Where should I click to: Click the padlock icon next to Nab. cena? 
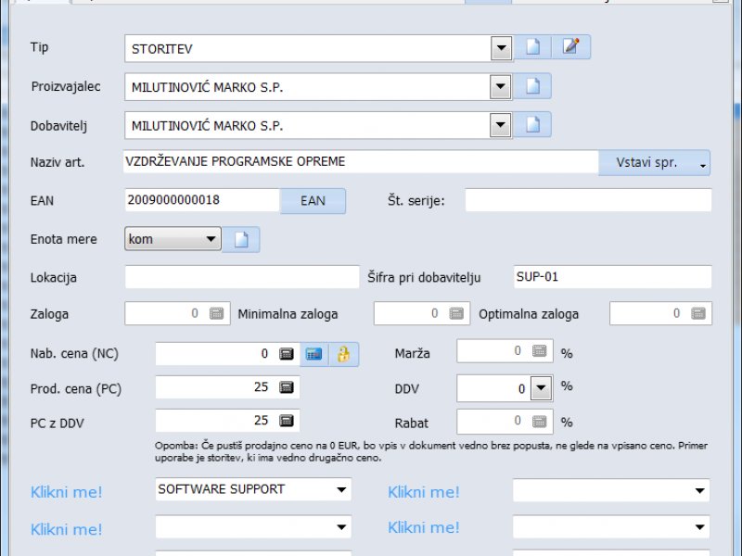(343, 354)
